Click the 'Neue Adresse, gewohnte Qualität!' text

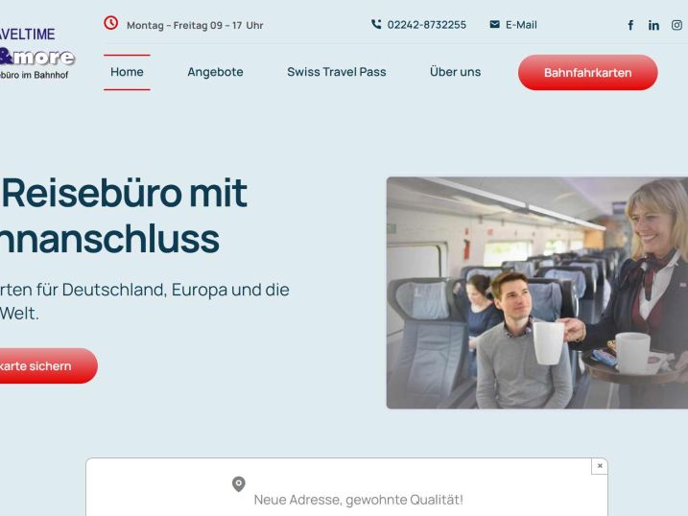(x=359, y=500)
